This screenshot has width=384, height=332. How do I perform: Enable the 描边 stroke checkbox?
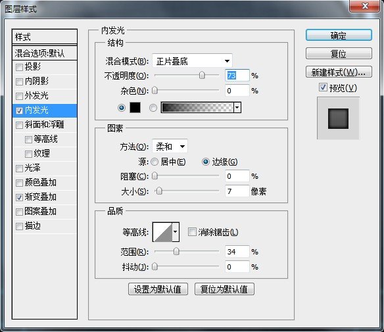coord(19,226)
